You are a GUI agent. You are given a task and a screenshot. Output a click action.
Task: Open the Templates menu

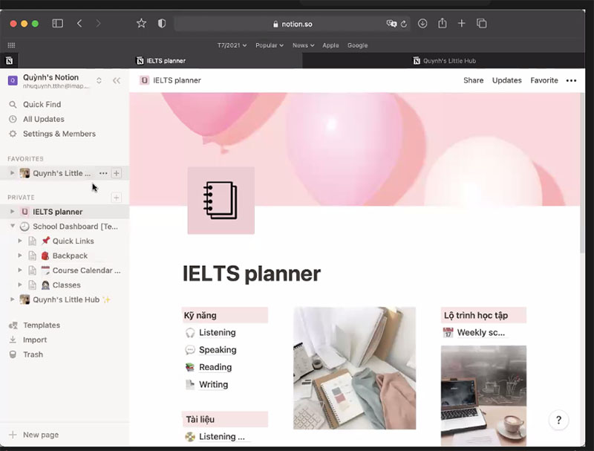(x=41, y=325)
